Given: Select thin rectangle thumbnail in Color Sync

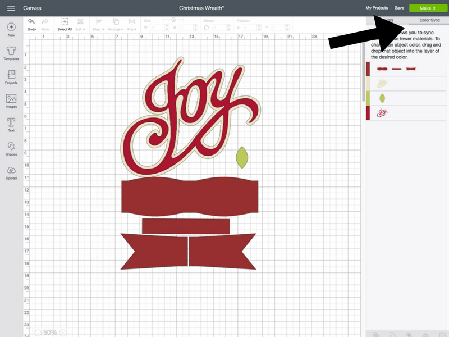Looking at the screenshot, I should pyautogui.click(x=397, y=69).
